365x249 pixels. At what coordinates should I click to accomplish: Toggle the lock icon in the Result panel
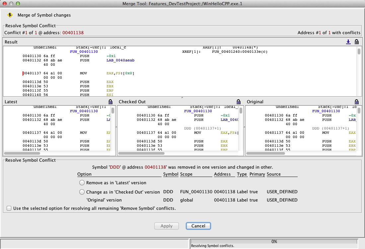click(357, 42)
